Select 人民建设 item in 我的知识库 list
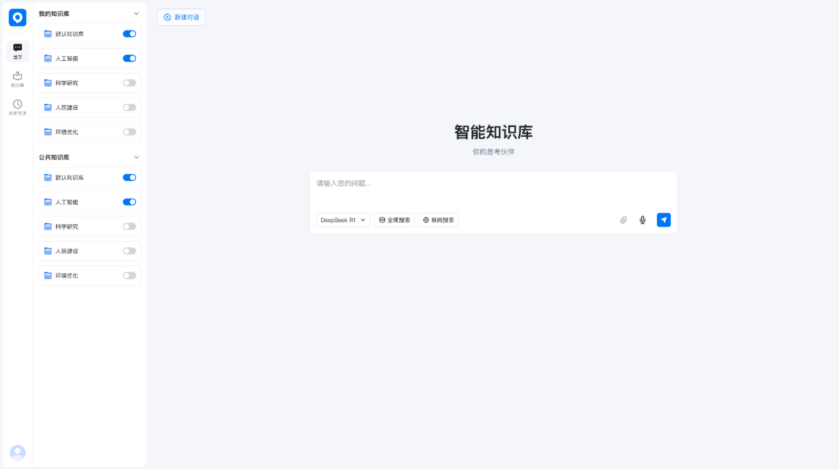839x469 pixels. 67,107
